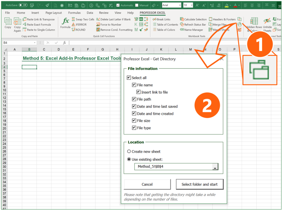The image size is (282, 210).
Task: Open the fill color dropdown arrow
Action: (x=231, y=5)
